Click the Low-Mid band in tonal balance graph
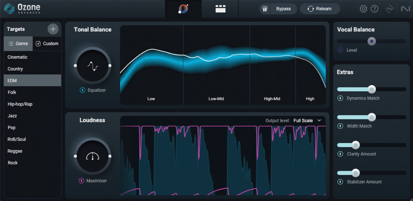Screen dimensions: 413x201 216,65
